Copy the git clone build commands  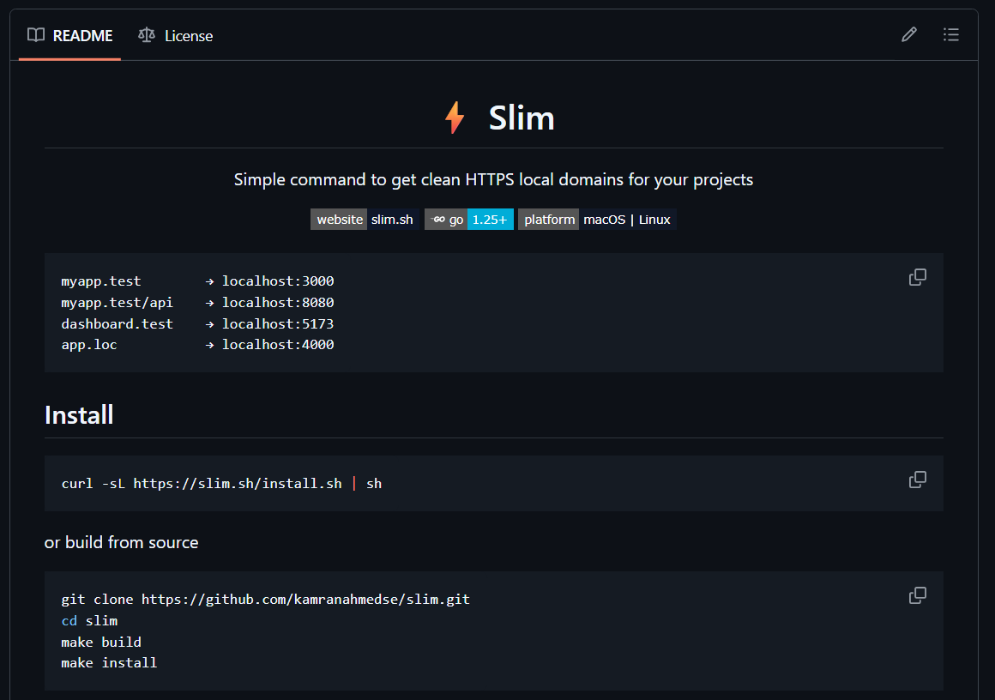point(918,595)
